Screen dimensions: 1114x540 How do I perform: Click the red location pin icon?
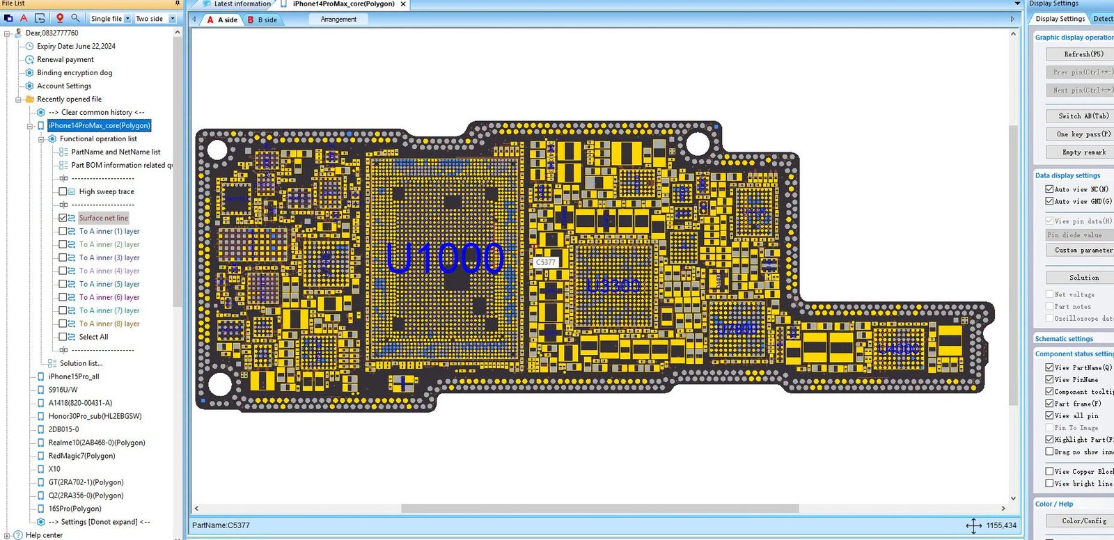pyautogui.click(x=60, y=18)
